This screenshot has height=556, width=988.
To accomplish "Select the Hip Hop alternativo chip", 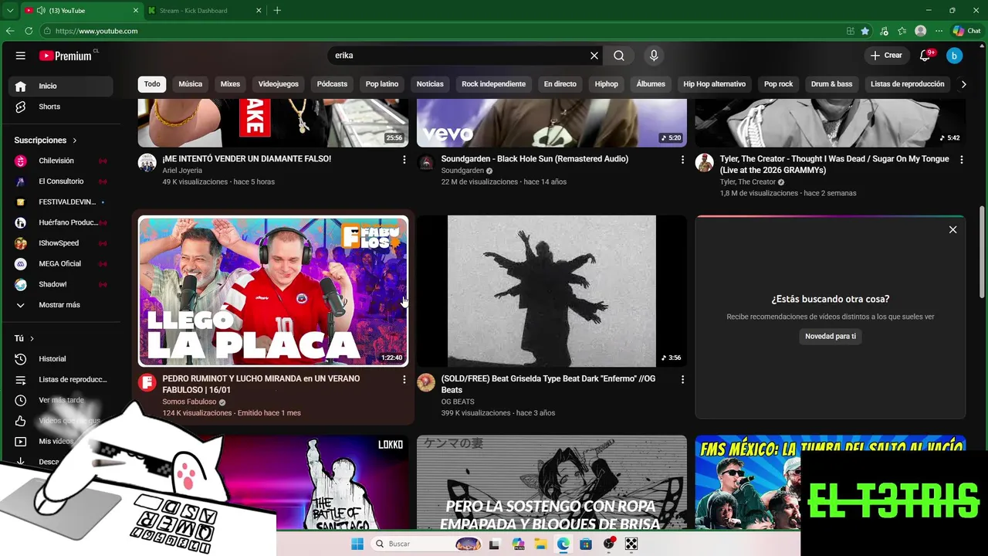I will coord(714,84).
